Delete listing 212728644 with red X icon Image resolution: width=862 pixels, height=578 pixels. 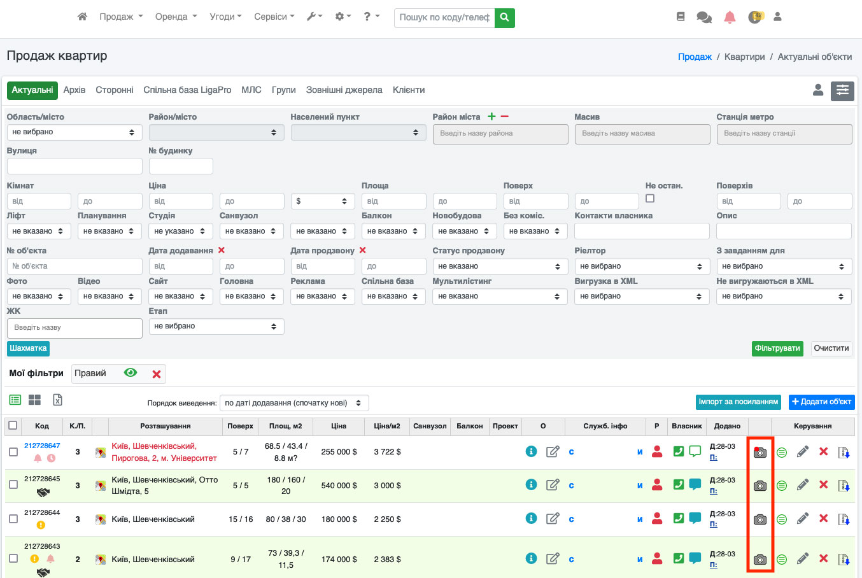click(x=823, y=518)
